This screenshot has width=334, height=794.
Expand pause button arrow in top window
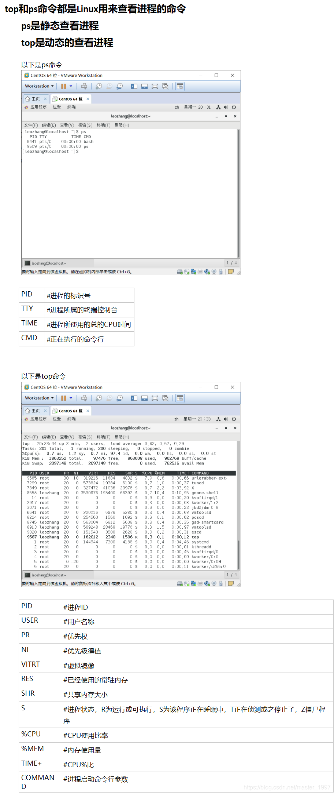point(71,398)
